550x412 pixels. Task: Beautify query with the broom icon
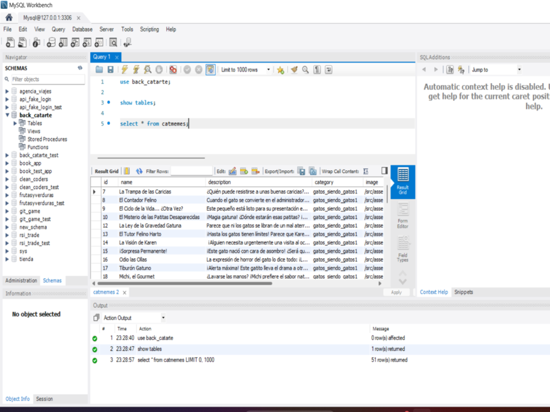pos(294,70)
